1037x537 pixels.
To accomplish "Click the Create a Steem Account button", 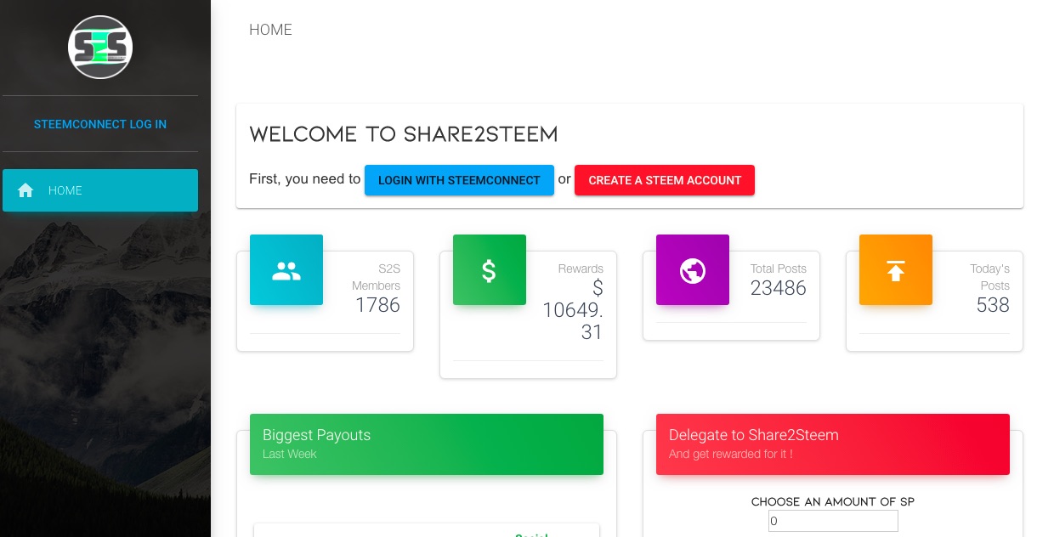I will click(665, 180).
